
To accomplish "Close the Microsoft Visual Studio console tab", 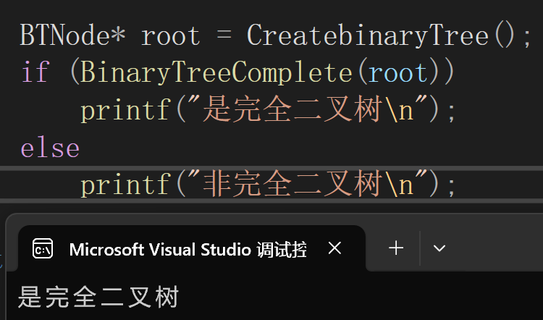I will 334,248.
